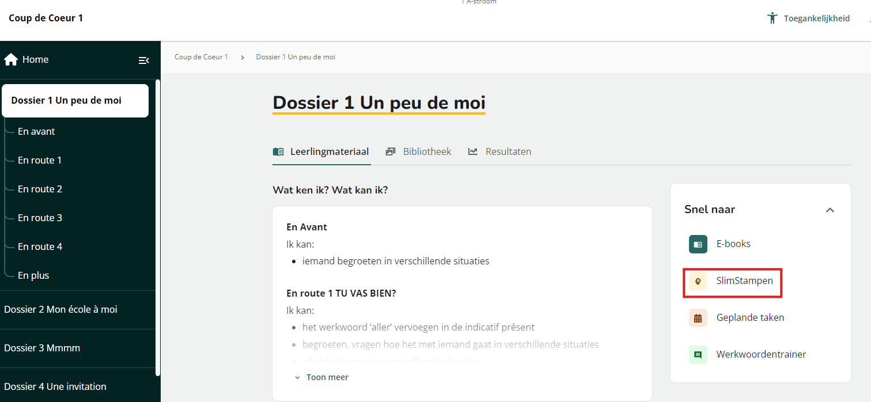Viewport: 871px width, 402px height.
Task: Click the Bibliotheek images icon
Action: [391, 152]
